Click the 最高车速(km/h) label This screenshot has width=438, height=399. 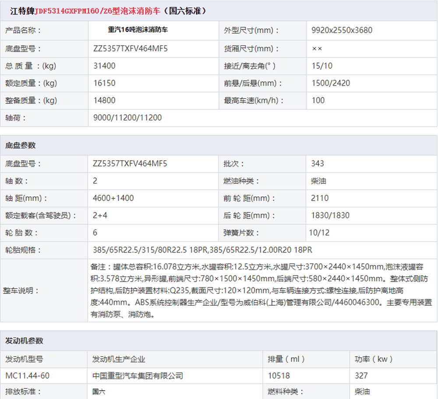(x=253, y=100)
